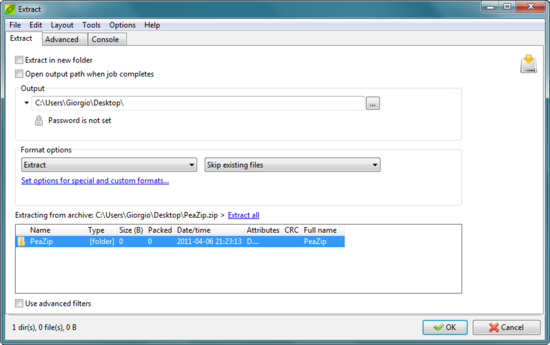Open options for special and custom formats

point(95,181)
